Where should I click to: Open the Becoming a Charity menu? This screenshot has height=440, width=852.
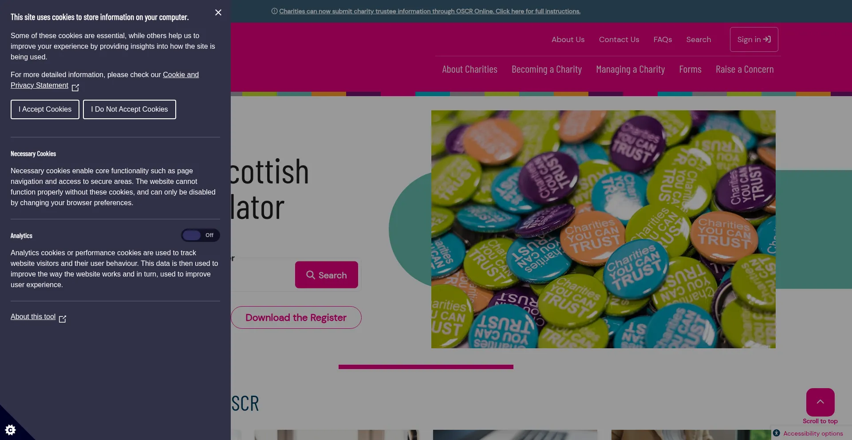(547, 70)
